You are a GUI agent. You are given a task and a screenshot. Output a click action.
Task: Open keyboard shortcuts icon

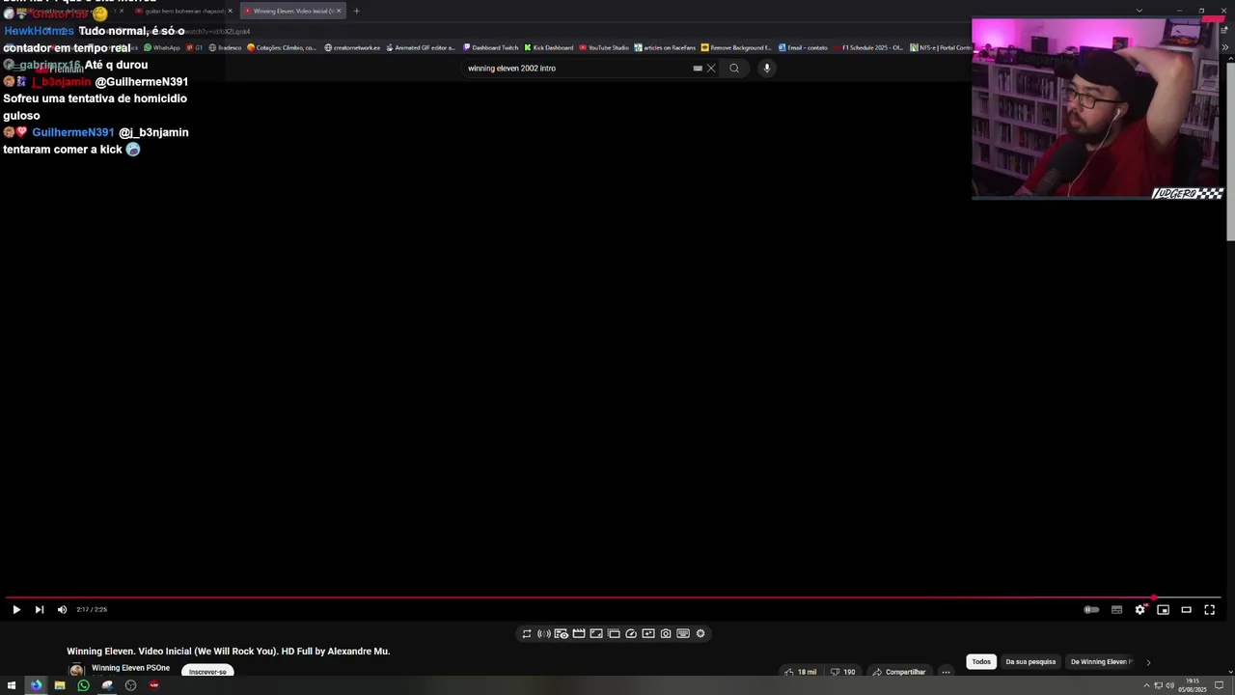point(683,633)
